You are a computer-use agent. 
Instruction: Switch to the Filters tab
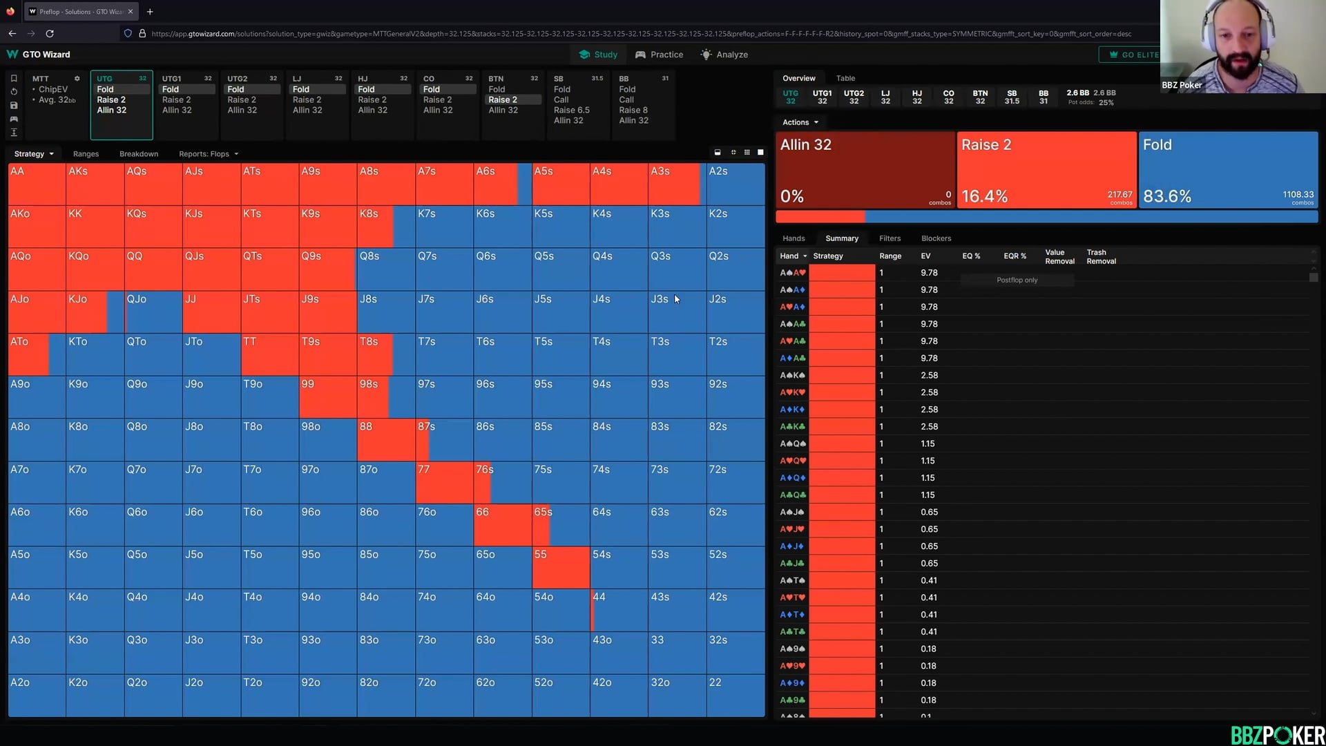[x=890, y=238]
